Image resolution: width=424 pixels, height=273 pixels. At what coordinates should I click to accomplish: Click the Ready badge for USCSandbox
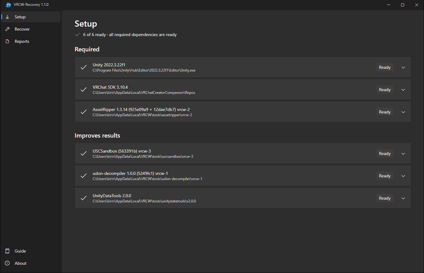(x=385, y=153)
